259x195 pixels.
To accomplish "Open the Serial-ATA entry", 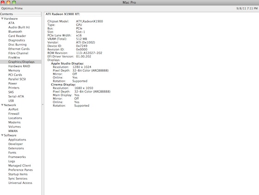I will (16, 97).
